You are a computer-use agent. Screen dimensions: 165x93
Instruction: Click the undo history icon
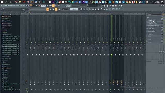[x=102, y=6]
